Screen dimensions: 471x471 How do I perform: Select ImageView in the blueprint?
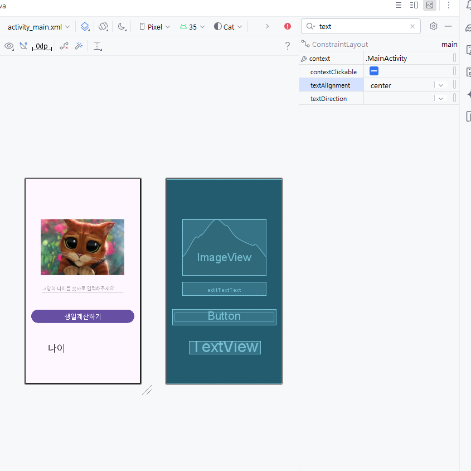pos(224,247)
